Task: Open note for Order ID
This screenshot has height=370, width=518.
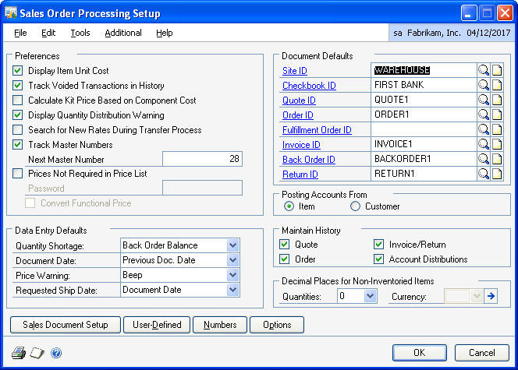Action: [x=497, y=115]
